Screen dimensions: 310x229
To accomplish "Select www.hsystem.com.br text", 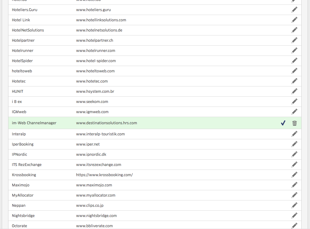I will pos(95,91).
